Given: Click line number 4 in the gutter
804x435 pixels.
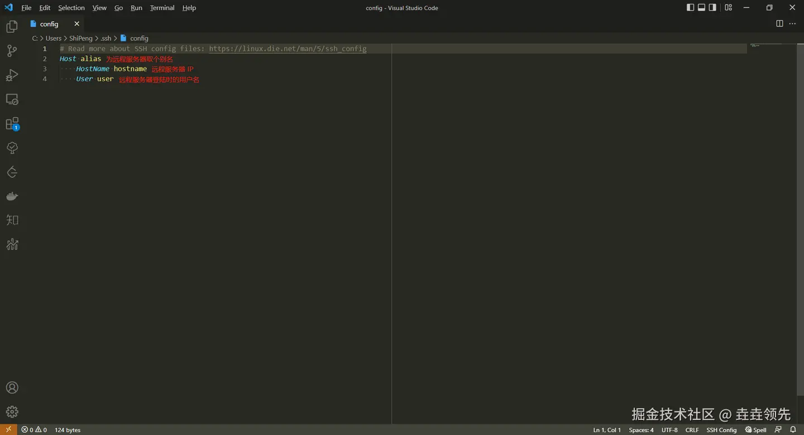Looking at the screenshot, I should [x=45, y=79].
